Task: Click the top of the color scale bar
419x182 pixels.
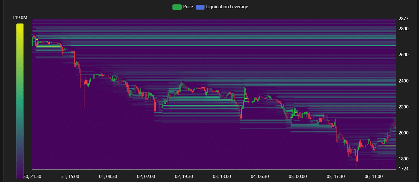Action: pos(20,26)
